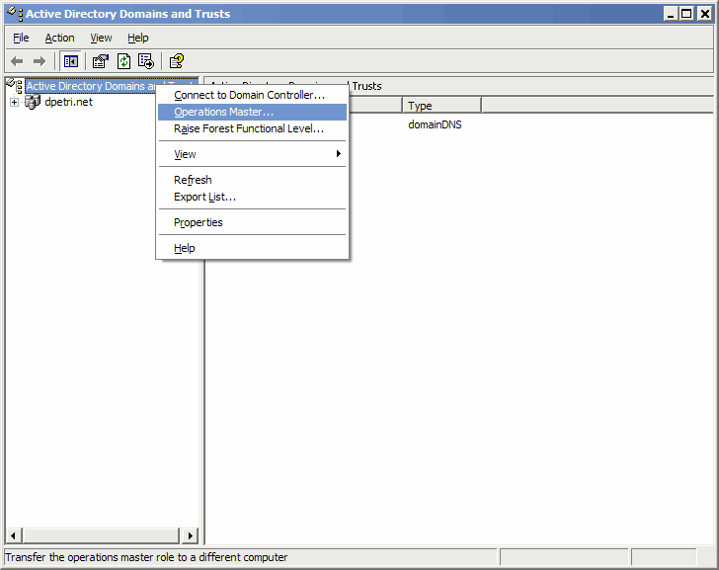Open Properties from the context menu
This screenshot has width=719, height=570.
(x=252, y=222)
